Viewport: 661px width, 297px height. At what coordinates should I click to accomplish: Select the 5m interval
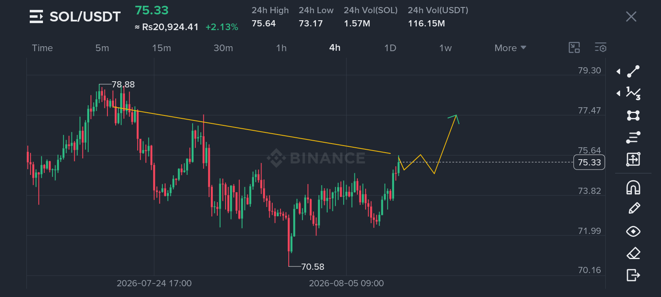coord(102,48)
